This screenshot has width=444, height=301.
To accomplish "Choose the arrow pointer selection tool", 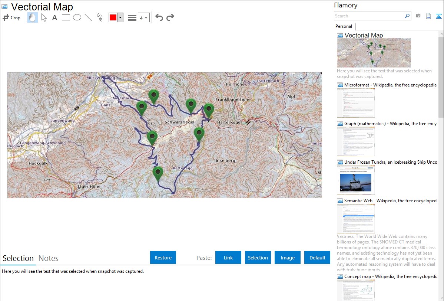I will (44, 17).
